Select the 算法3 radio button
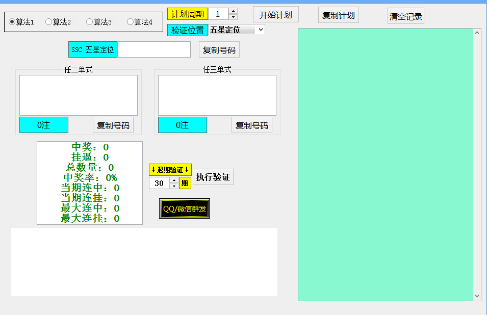The image size is (487, 315). 99,22
